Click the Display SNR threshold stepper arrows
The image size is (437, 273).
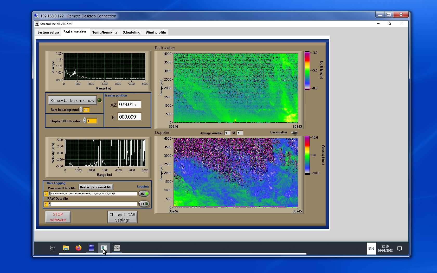(85, 121)
